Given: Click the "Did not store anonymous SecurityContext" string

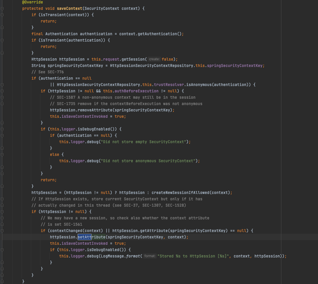Looking at the screenshot, I should click(148, 161).
